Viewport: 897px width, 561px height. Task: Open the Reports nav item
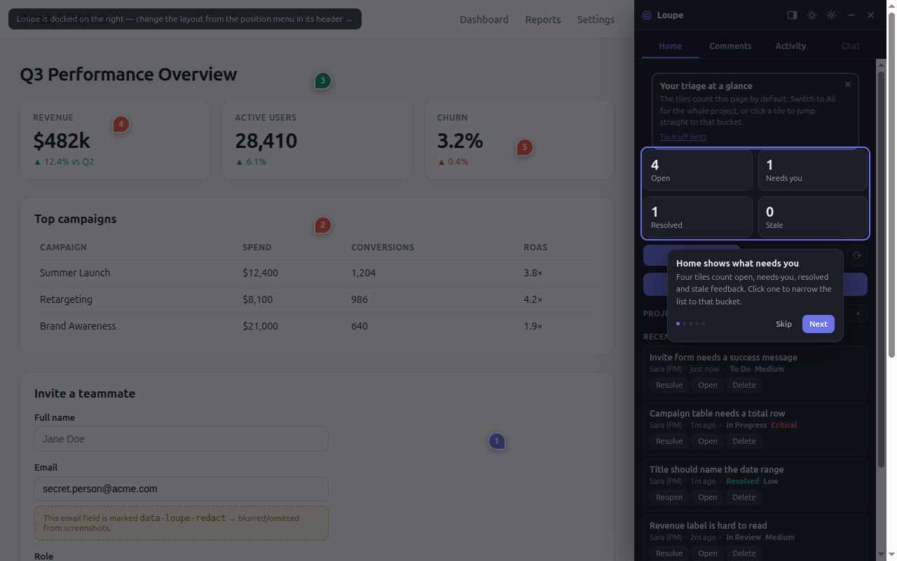(x=543, y=20)
